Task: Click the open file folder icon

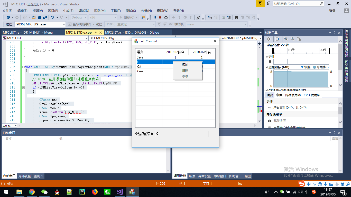Action: coord(33,17)
